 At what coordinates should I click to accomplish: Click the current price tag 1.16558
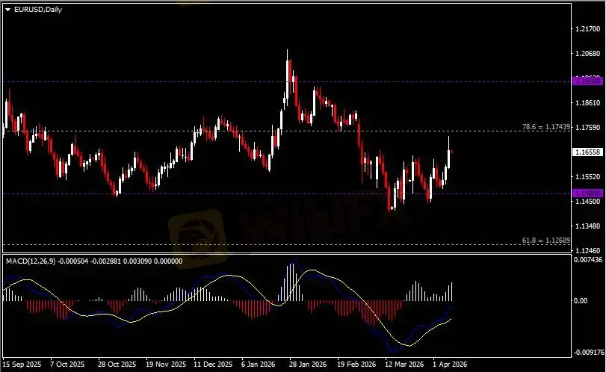(x=587, y=152)
